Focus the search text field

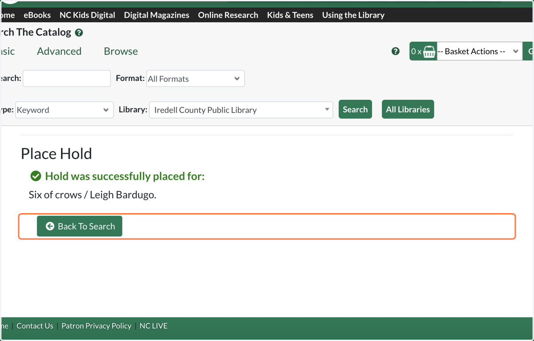coord(67,79)
